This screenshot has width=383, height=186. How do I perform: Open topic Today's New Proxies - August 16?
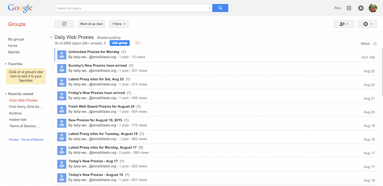tap(96, 175)
